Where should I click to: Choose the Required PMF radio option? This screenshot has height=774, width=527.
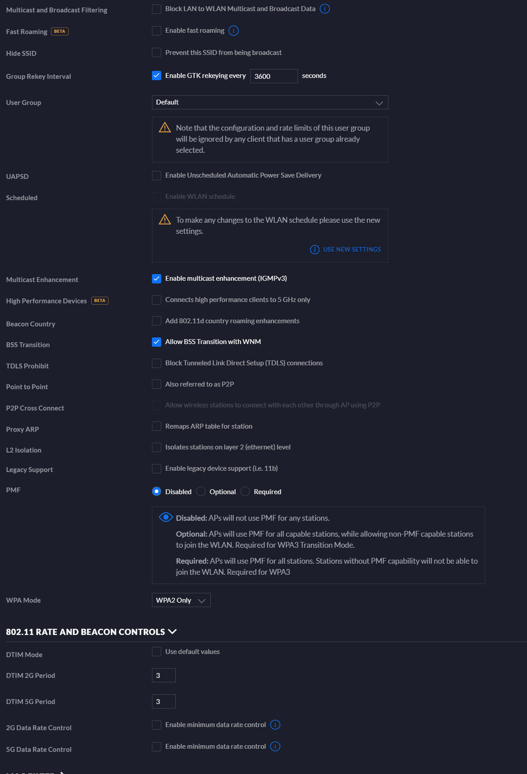245,491
